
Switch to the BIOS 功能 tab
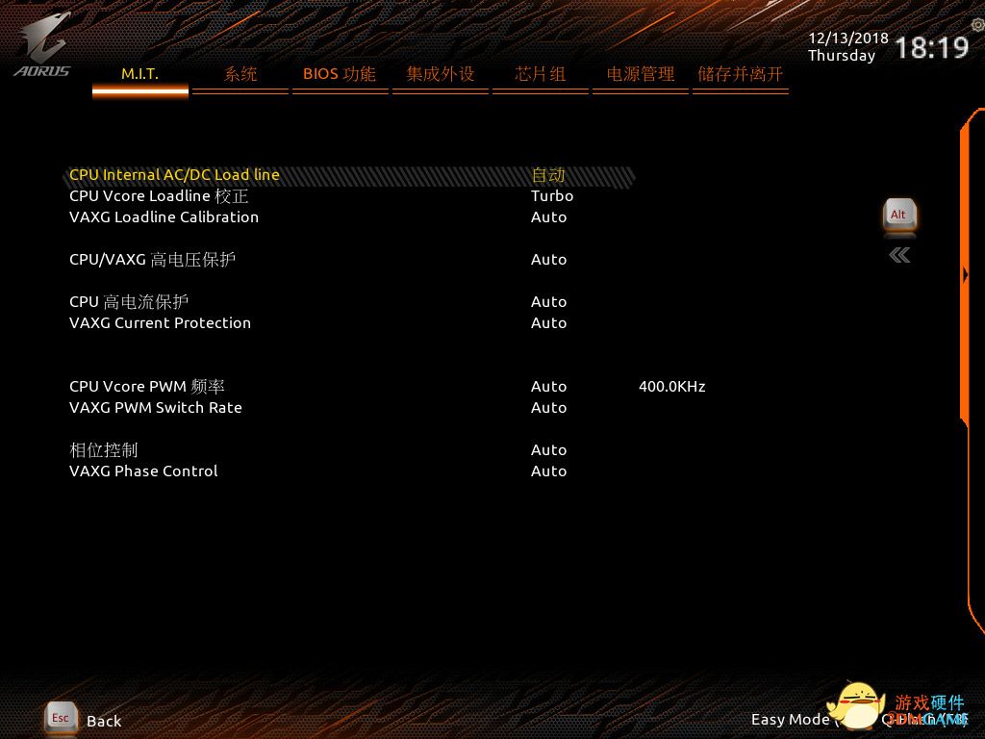click(x=340, y=74)
